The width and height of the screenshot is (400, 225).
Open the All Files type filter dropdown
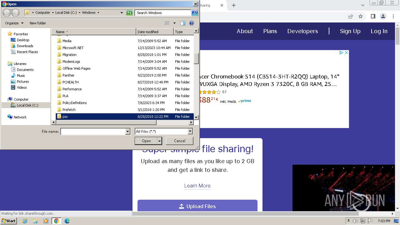[x=190, y=132]
